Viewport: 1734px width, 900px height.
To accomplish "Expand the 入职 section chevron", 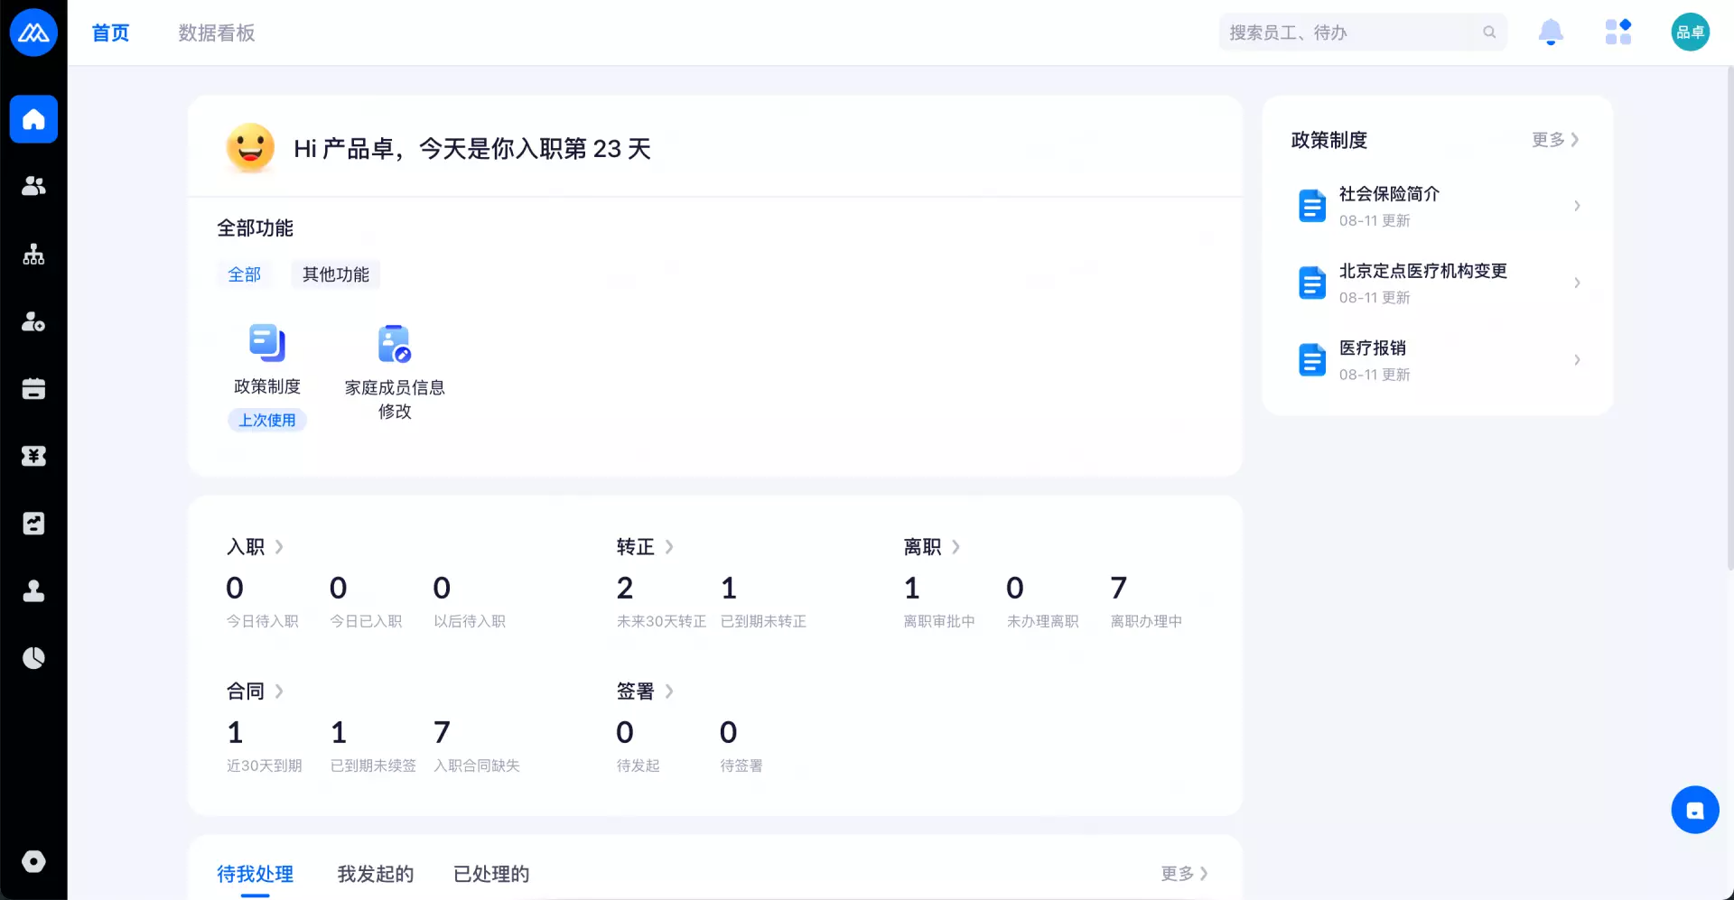I will pyautogui.click(x=279, y=547).
